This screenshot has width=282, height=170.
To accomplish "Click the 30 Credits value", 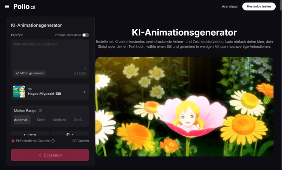I will [80, 141].
